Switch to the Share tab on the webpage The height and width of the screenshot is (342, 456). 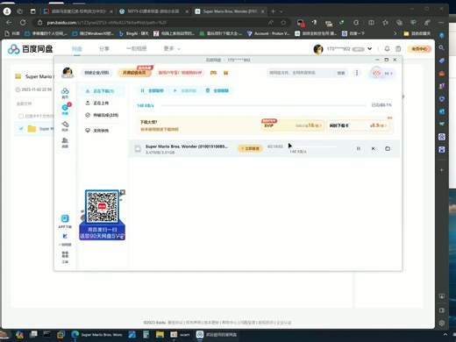(x=104, y=49)
